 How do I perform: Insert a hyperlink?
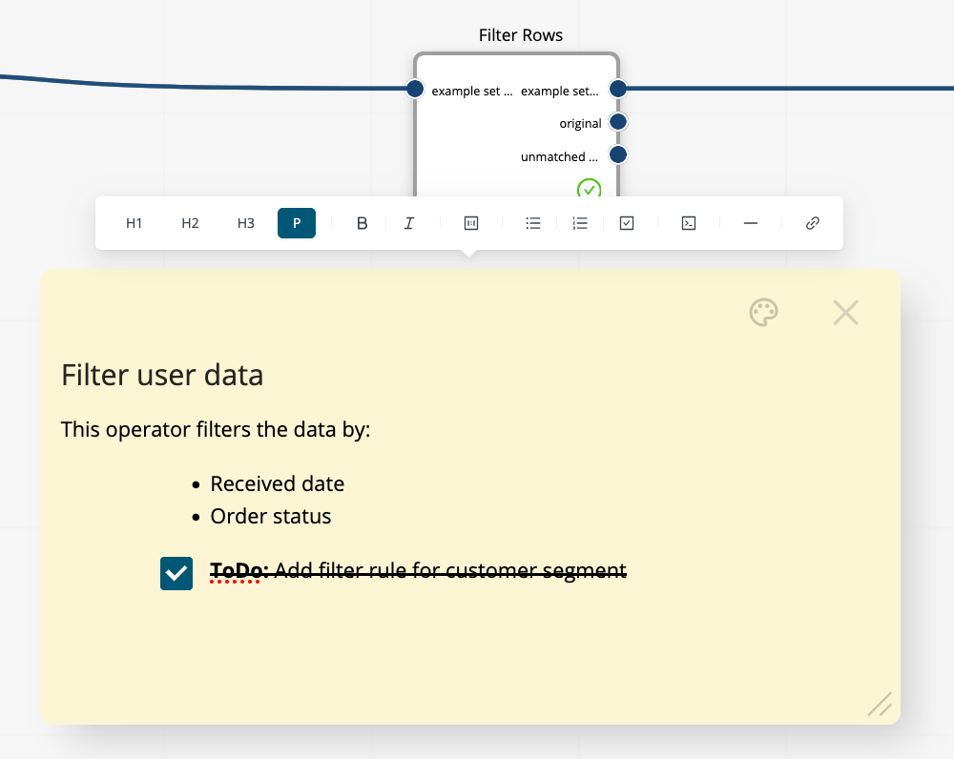[812, 223]
